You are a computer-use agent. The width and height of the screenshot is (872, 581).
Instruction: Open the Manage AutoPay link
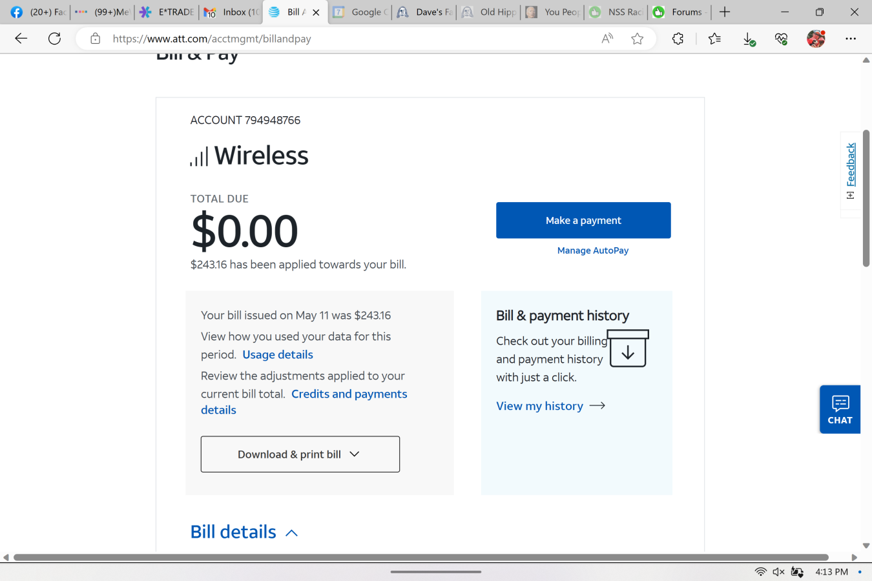click(592, 250)
